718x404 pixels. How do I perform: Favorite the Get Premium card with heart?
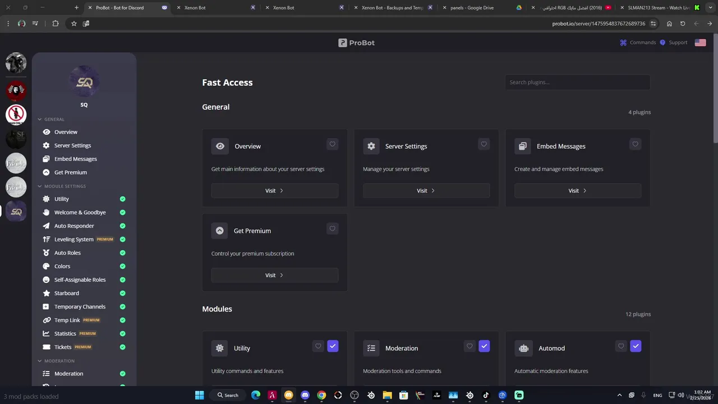click(x=332, y=228)
